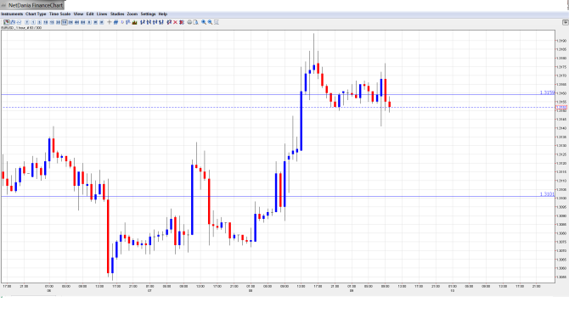The height and width of the screenshot is (319, 569).
Task: Open the Studies menu
Action: pyautogui.click(x=117, y=14)
